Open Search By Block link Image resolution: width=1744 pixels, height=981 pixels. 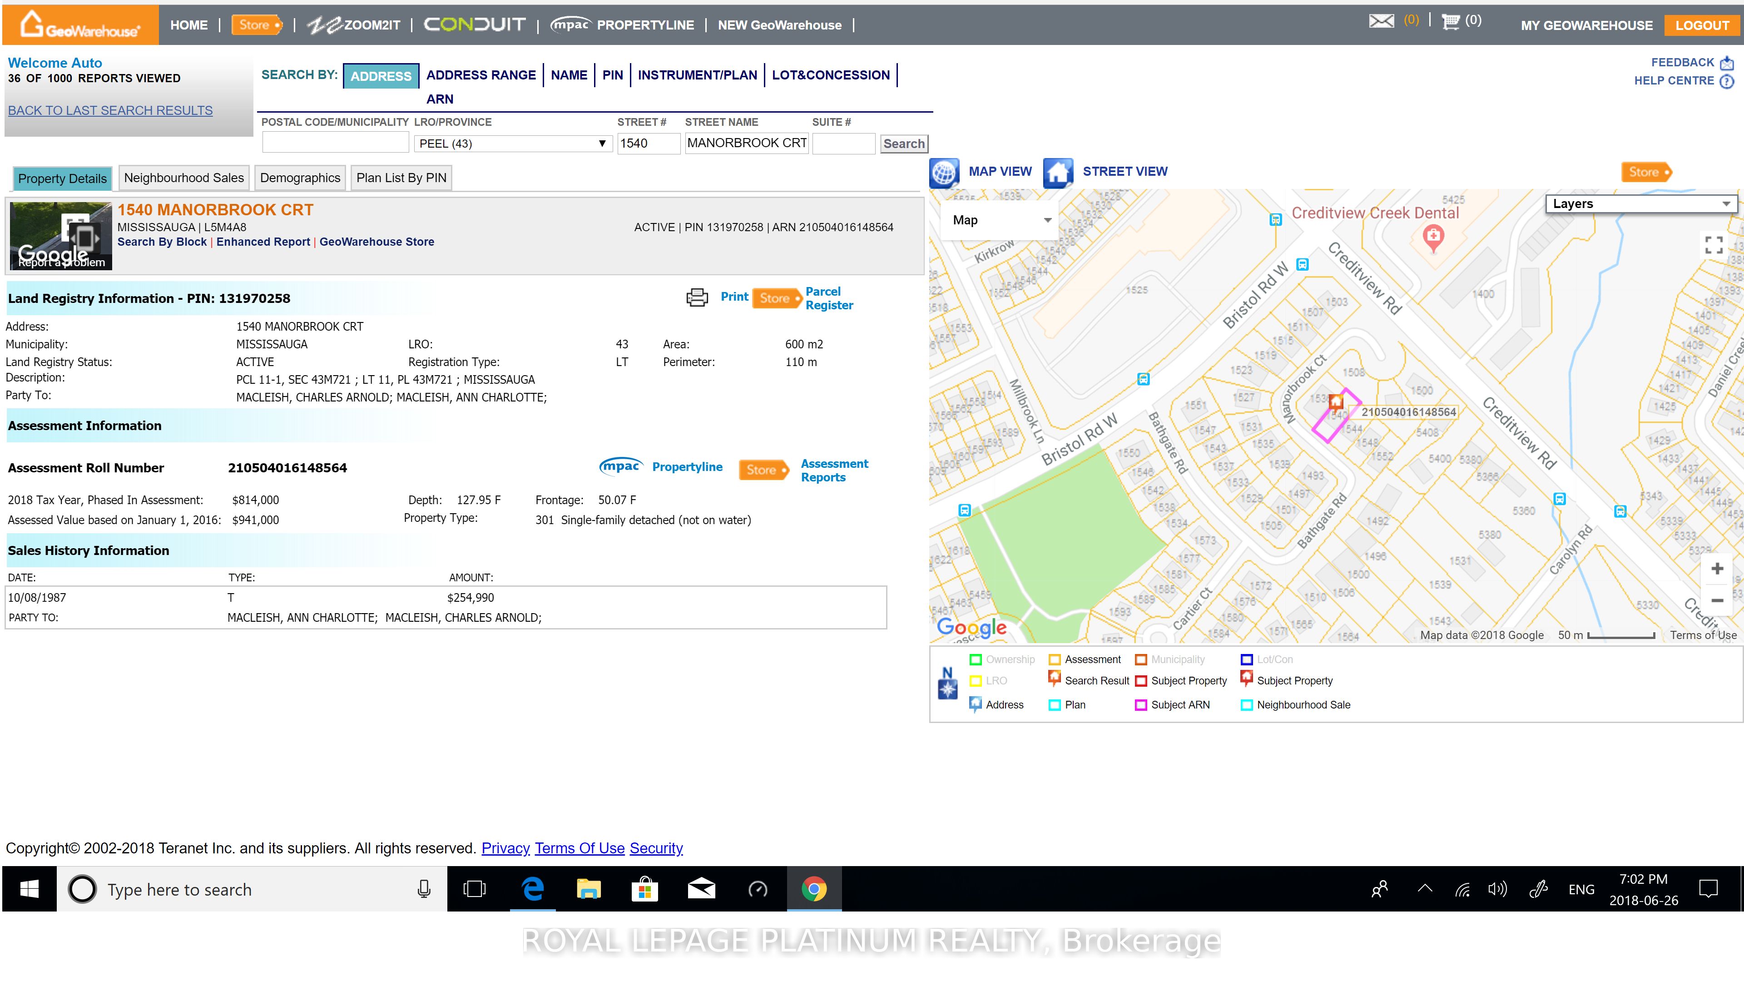pyautogui.click(x=162, y=242)
